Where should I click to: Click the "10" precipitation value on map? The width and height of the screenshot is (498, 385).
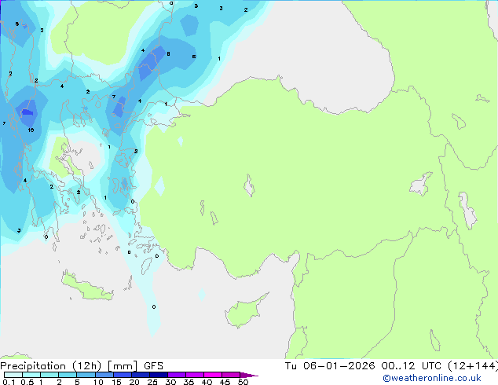pos(31,130)
